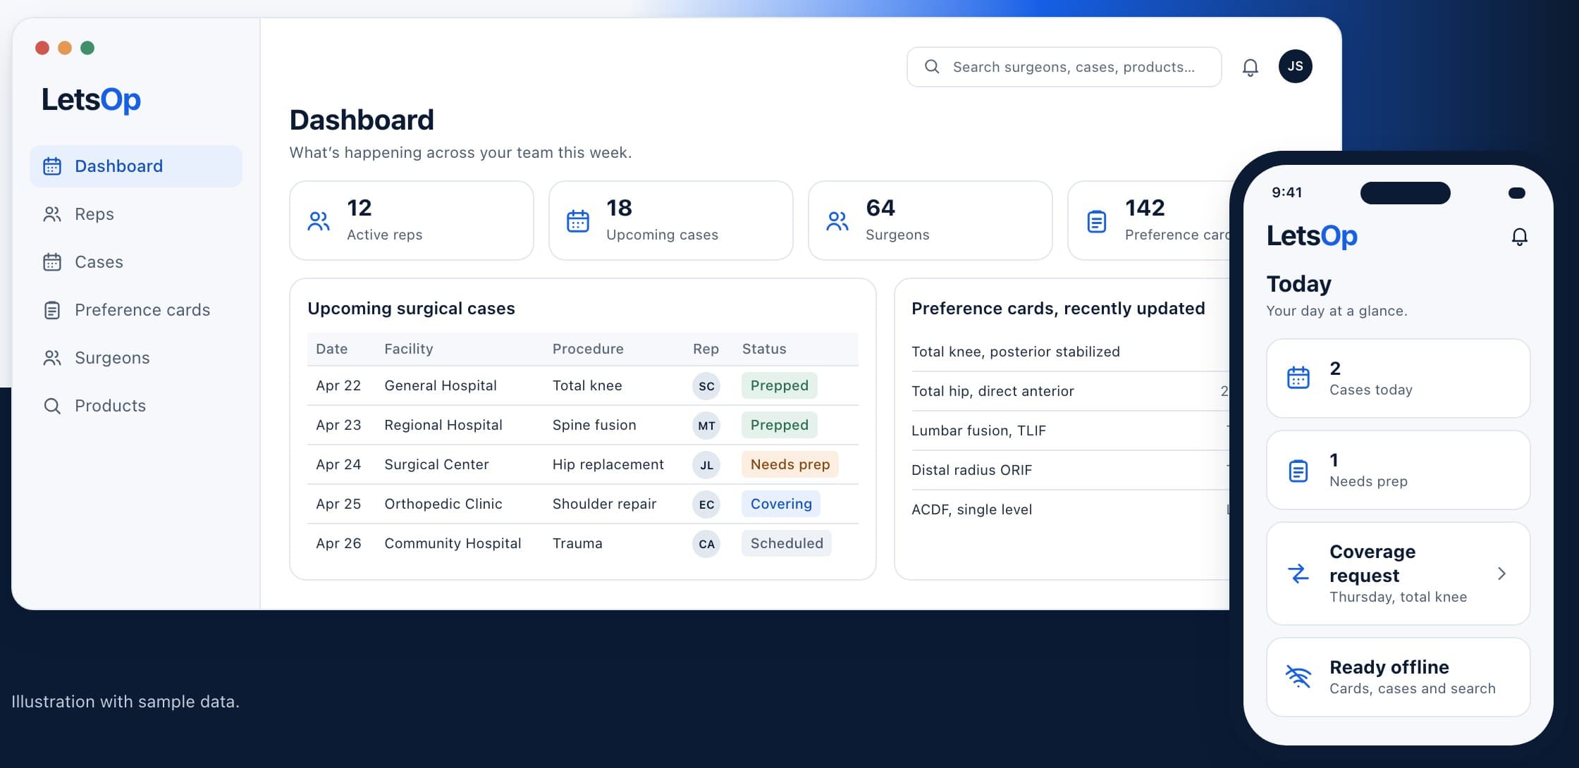Open the JS user avatar menu
The width and height of the screenshot is (1579, 768).
tap(1296, 66)
